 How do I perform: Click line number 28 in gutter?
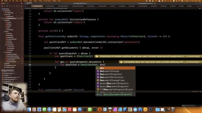(30, 42)
